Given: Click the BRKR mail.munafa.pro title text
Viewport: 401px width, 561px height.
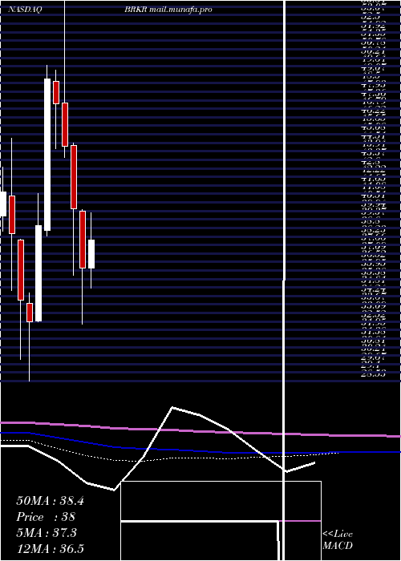Looking at the screenshot, I should (168, 10).
